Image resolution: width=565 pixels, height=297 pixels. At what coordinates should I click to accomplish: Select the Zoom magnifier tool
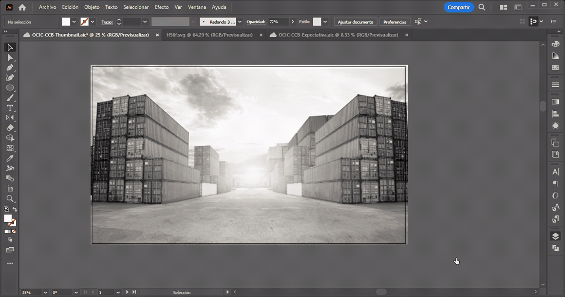click(10, 199)
